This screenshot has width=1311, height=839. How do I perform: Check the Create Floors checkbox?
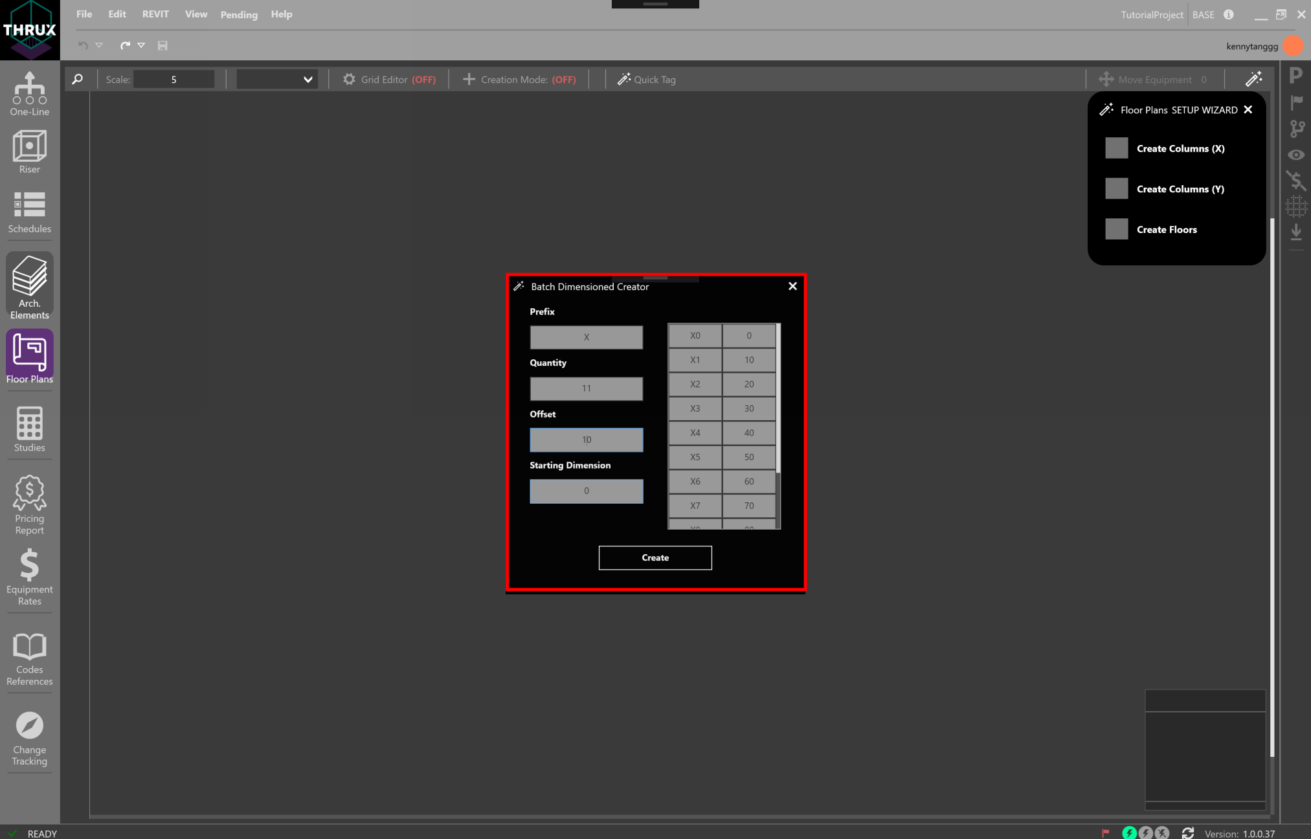1115,229
